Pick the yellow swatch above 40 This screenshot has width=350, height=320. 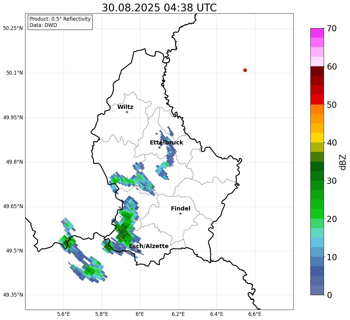pos(317,138)
